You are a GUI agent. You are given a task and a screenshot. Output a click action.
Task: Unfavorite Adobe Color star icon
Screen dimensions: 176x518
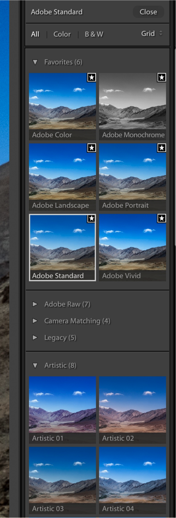click(92, 77)
